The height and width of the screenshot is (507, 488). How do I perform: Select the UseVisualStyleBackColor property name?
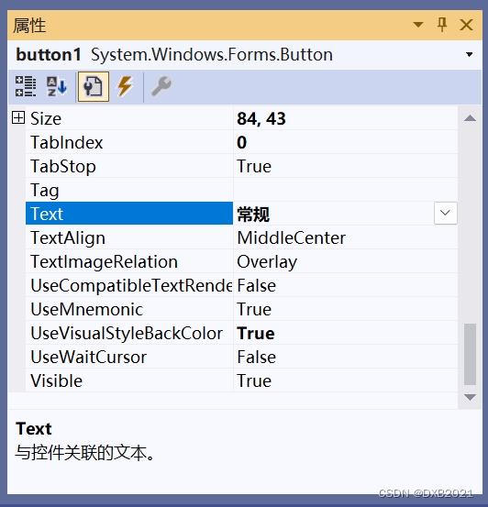click(127, 334)
